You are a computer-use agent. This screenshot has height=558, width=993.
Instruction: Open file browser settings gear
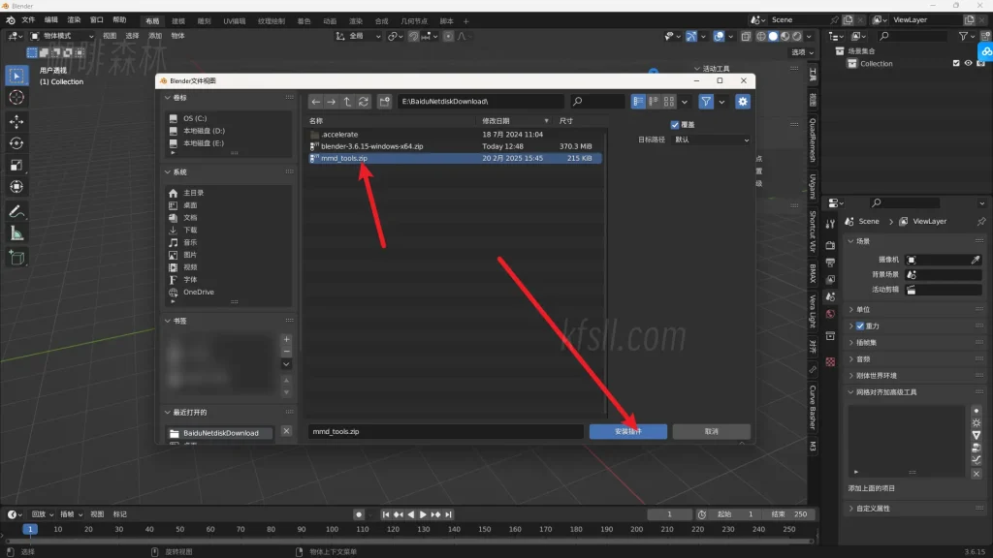click(743, 102)
